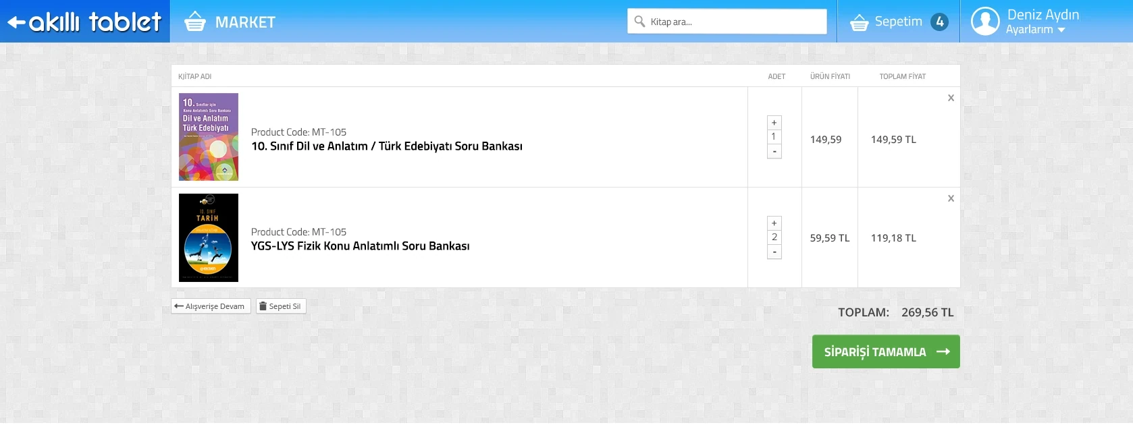Open the Dil ve Anlatım book cover thumbnail
Image resolution: width=1133 pixels, height=425 pixels.
209,137
